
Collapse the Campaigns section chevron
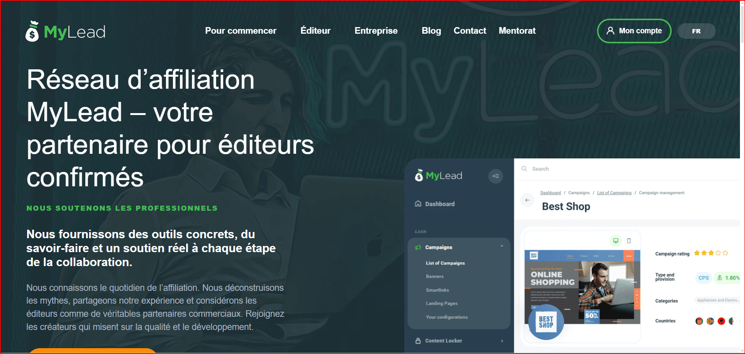click(x=502, y=246)
